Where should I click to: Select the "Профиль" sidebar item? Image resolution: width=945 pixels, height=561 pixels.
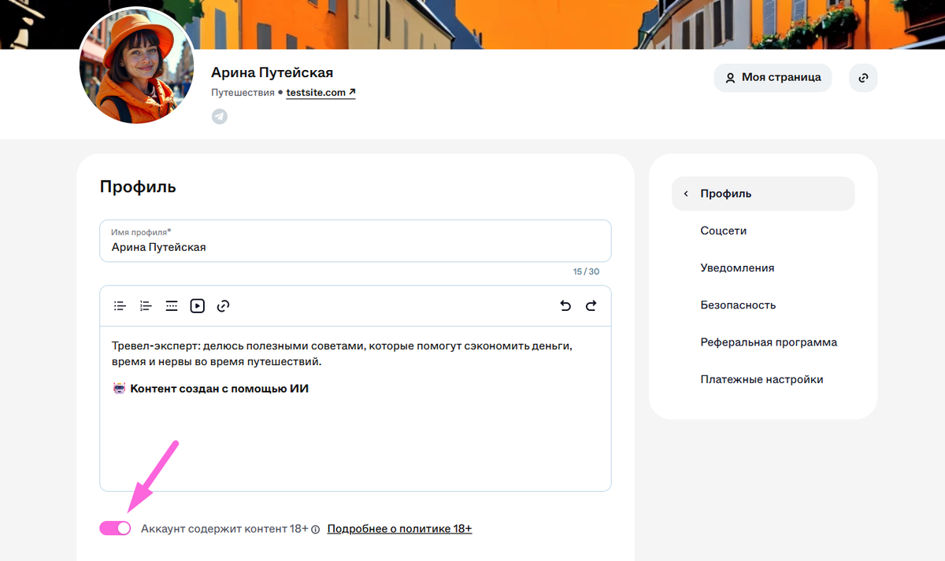pos(763,194)
